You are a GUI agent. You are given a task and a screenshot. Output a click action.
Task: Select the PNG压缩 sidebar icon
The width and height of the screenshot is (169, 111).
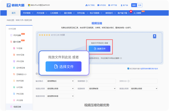pyautogui.click(x=14, y=94)
